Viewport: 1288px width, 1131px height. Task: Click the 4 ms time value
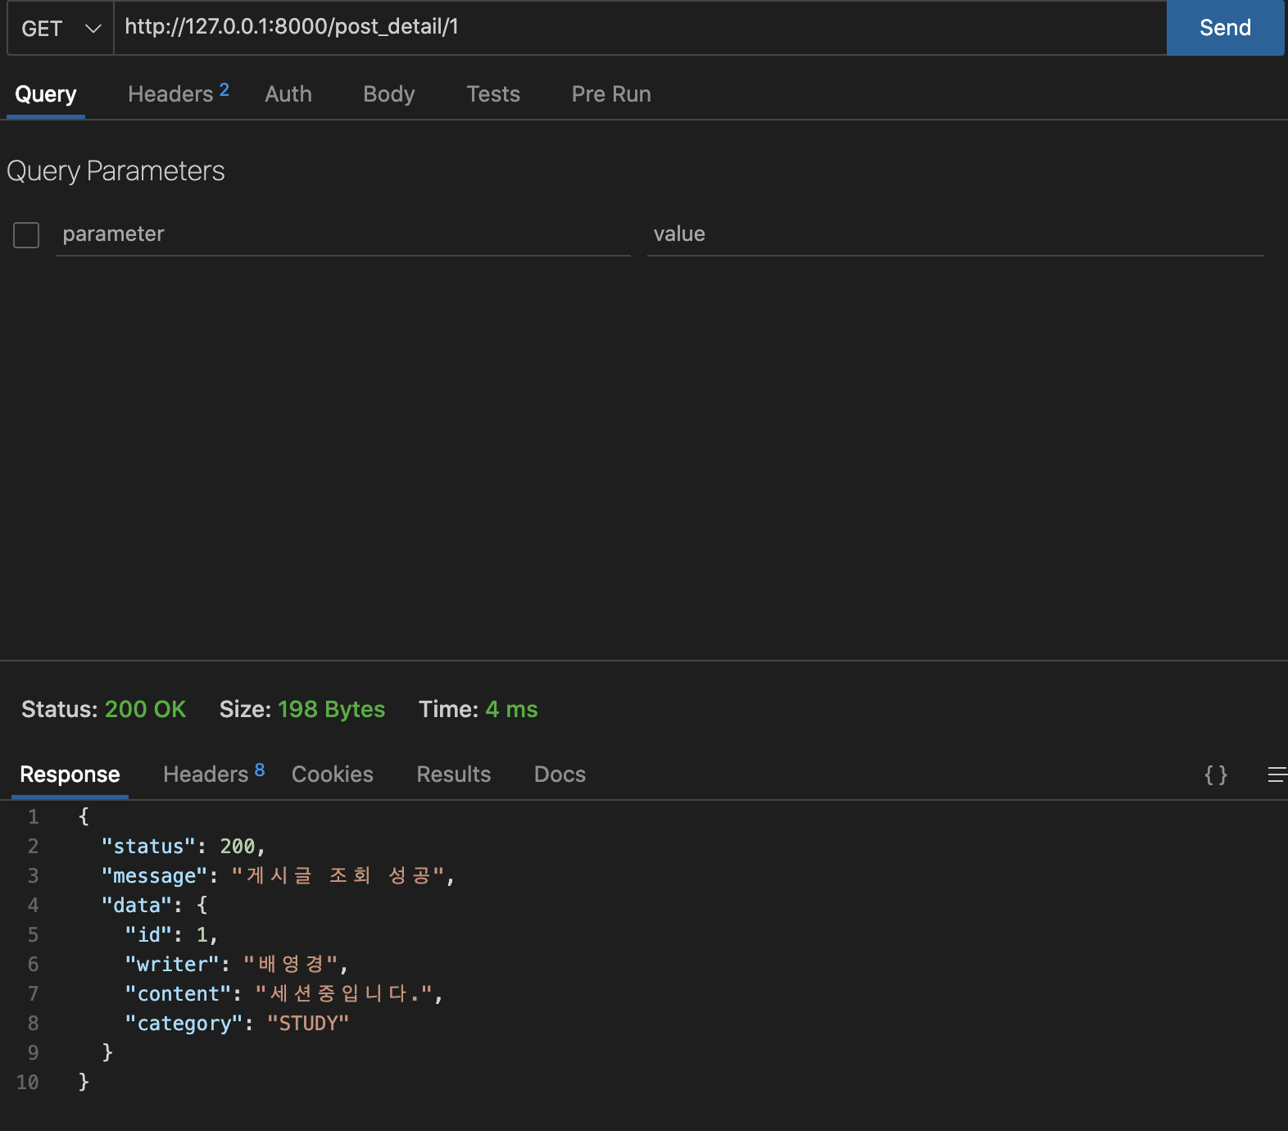coord(511,710)
